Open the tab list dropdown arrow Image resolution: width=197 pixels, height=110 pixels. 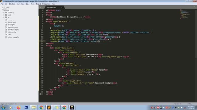(x=195, y=7)
